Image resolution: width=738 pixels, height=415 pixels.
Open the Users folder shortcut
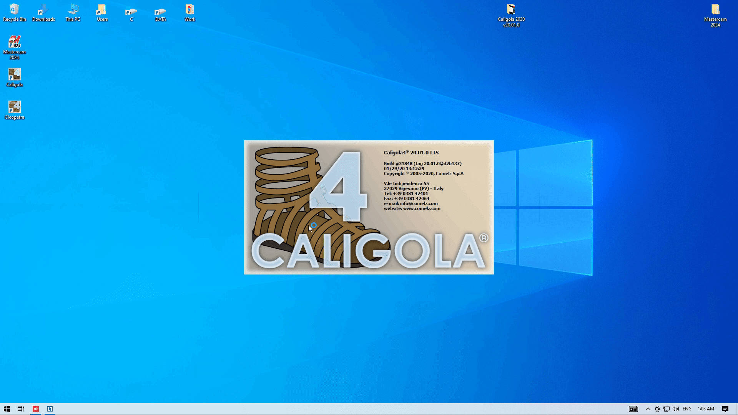click(102, 10)
